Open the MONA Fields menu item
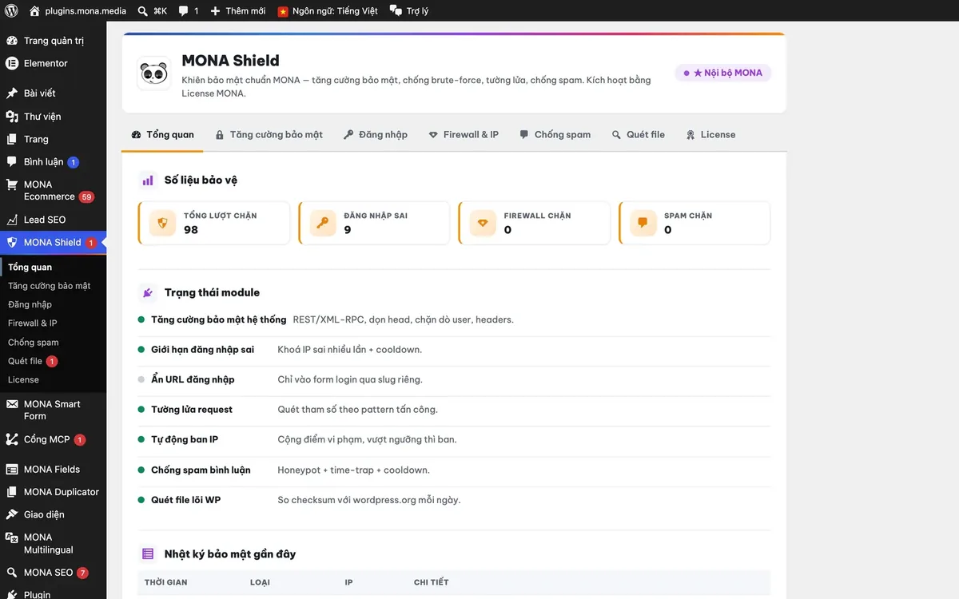 coord(53,470)
